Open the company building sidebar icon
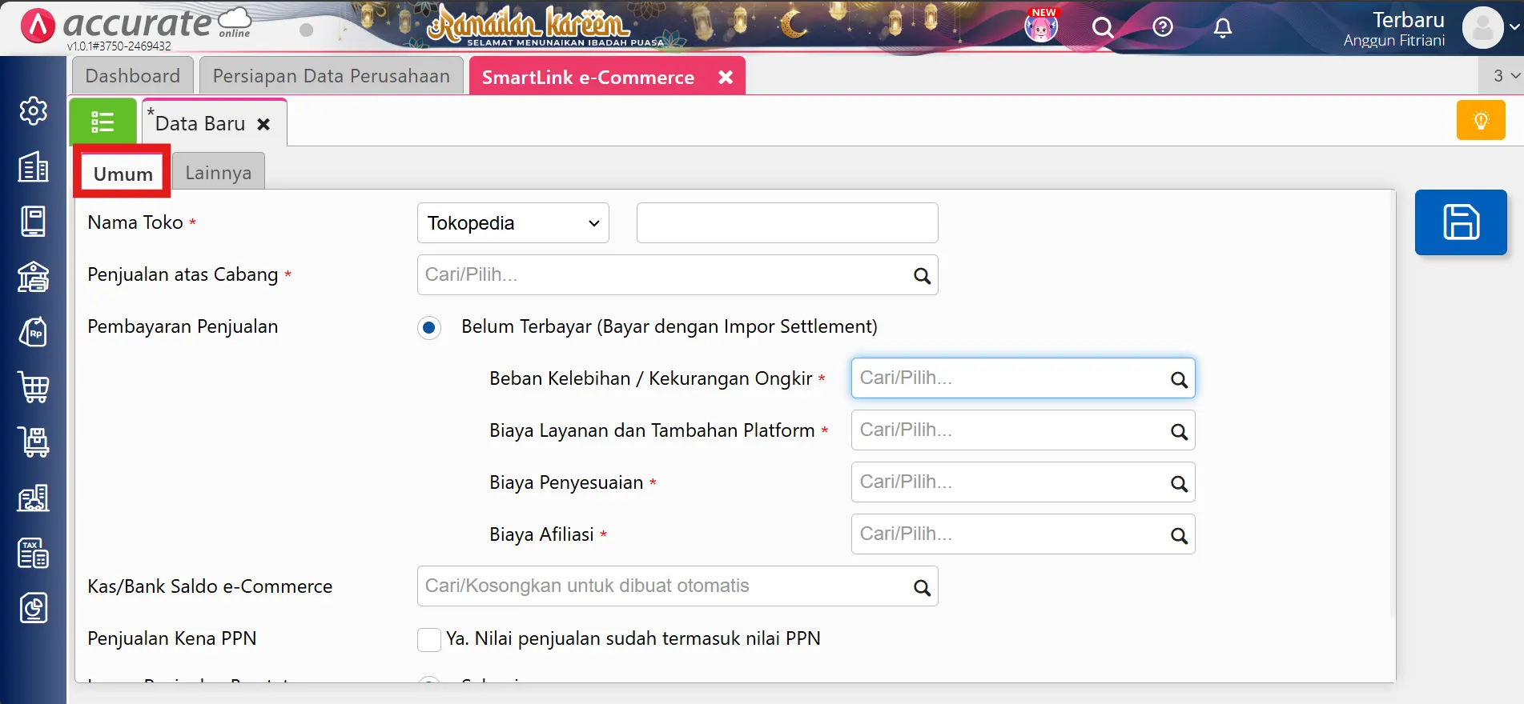 coord(33,166)
